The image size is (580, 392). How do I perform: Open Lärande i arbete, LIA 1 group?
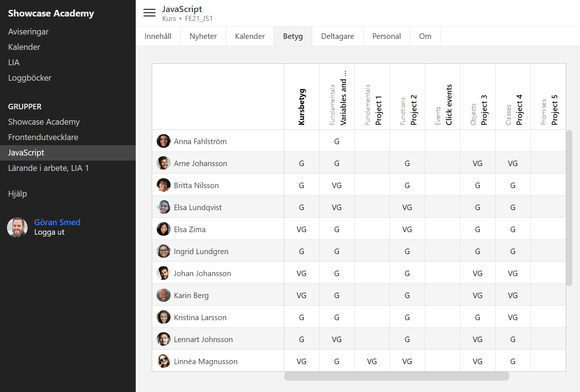[48, 168]
